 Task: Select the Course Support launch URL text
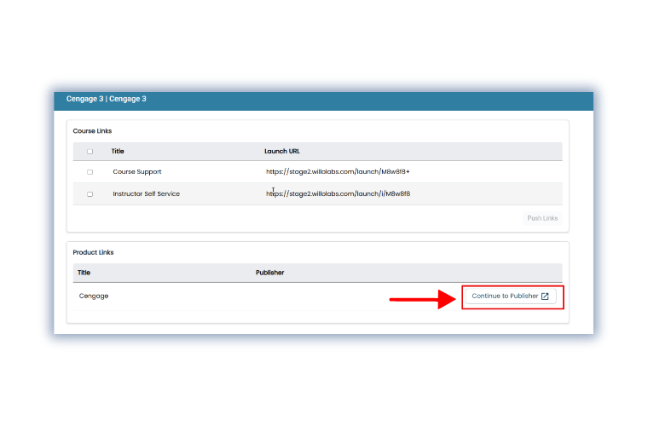(338, 172)
